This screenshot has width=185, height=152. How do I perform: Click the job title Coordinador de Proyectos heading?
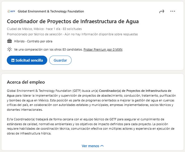click(x=73, y=21)
